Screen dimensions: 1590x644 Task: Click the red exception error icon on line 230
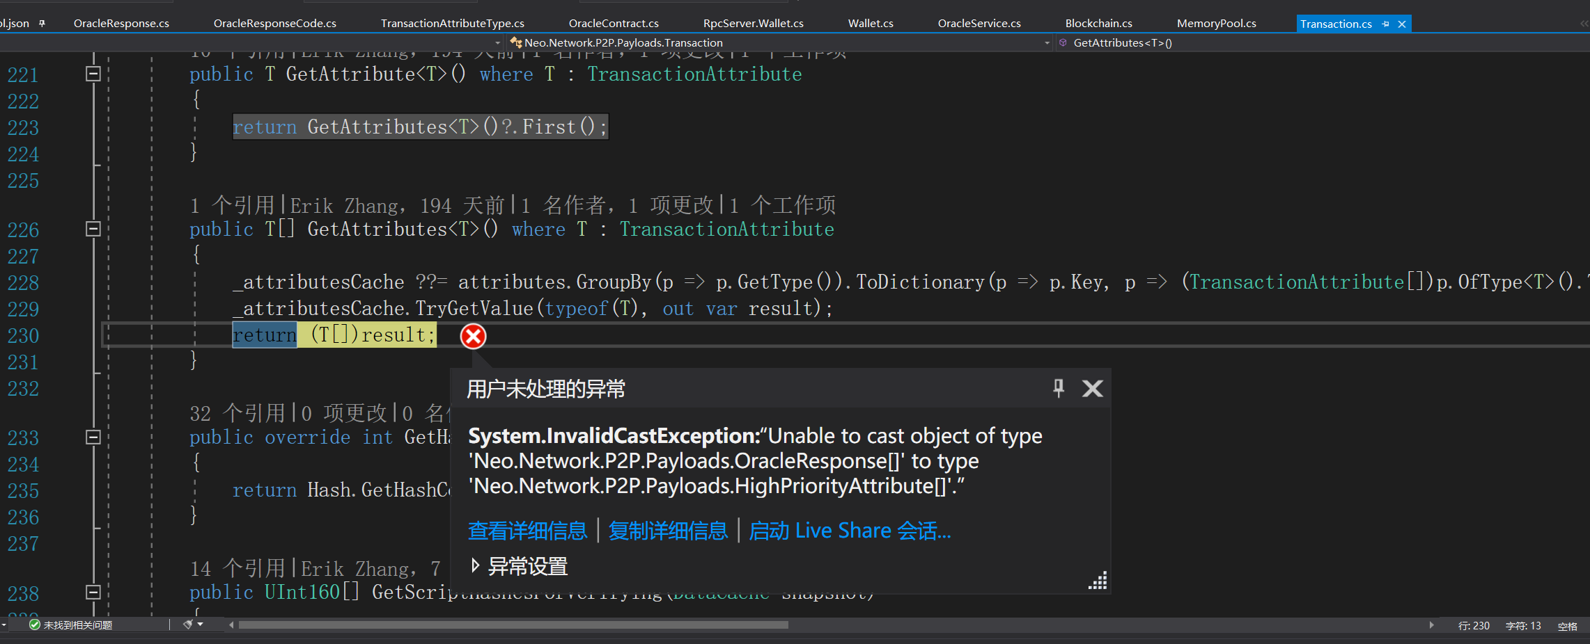point(473,336)
